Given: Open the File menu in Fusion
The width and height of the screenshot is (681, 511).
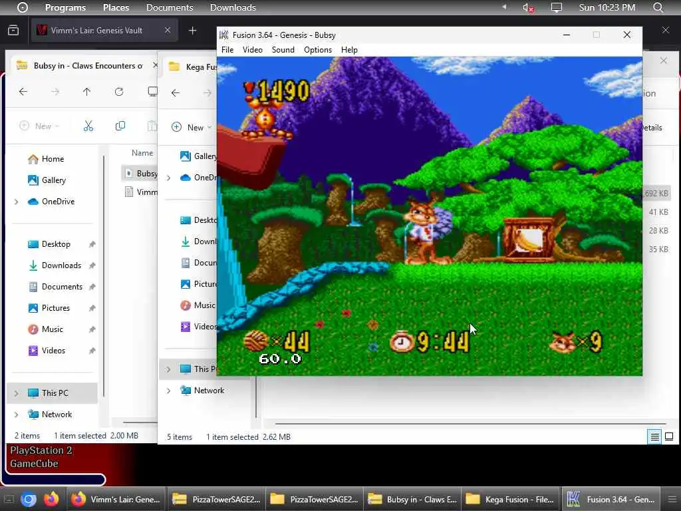Looking at the screenshot, I should coord(227,50).
